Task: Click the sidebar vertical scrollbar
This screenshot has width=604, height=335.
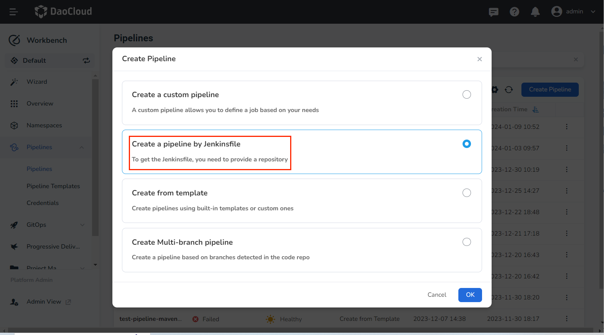Action: pyautogui.click(x=95, y=157)
